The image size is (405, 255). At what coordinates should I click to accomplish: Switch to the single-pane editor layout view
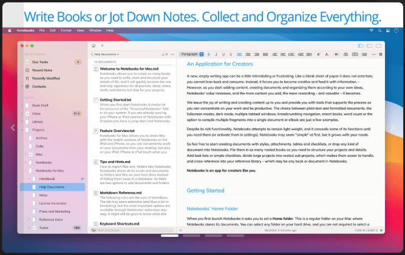378,46
